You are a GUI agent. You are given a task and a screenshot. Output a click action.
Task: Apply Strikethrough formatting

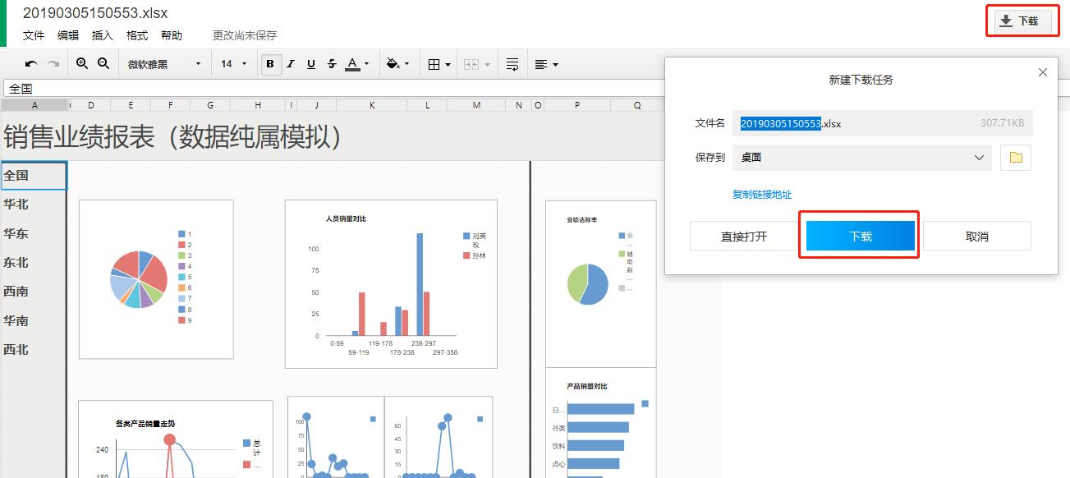pos(331,63)
